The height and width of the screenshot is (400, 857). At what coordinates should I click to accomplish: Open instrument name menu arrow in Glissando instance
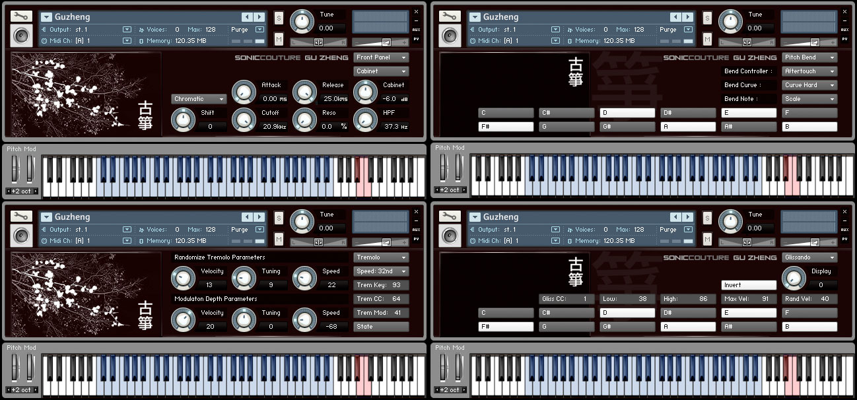point(475,217)
